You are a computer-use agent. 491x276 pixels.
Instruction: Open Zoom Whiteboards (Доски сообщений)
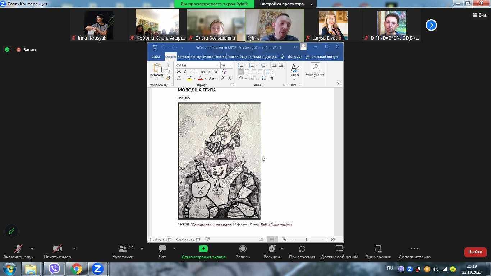(x=339, y=252)
